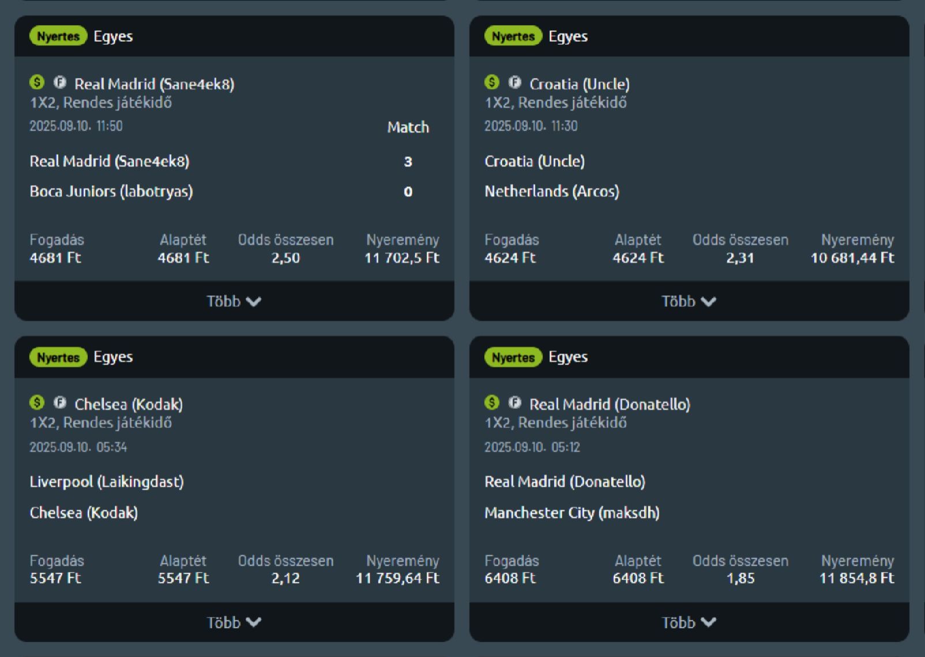Click the green dollar icon beside Real Madrid (Donatello)
Image resolution: width=925 pixels, height=657 pixels.
(492, 403)
